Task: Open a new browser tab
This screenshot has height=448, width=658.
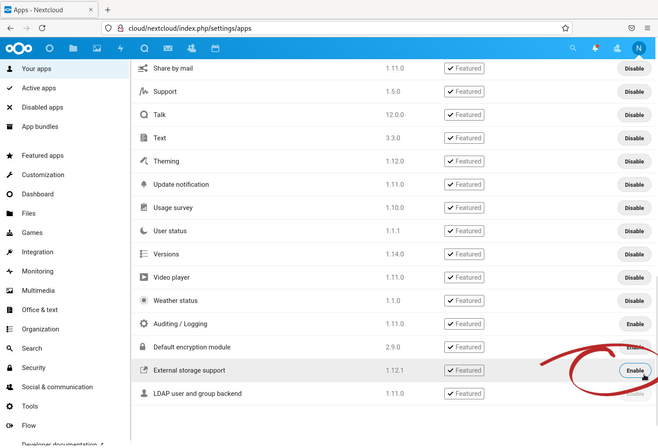Action: [x=108, y=10]
